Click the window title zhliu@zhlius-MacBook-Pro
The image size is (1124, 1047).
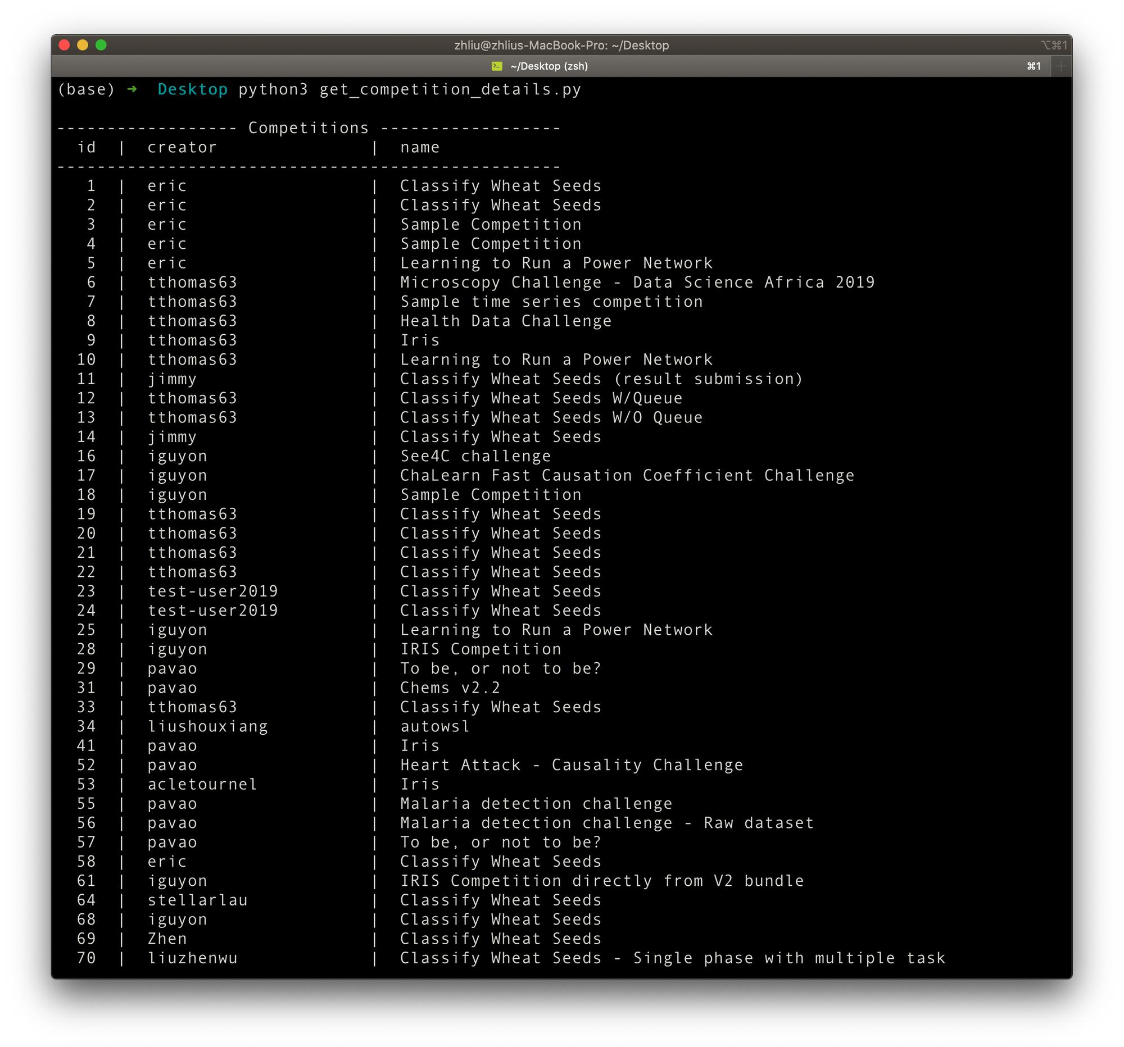click(561, 45)
